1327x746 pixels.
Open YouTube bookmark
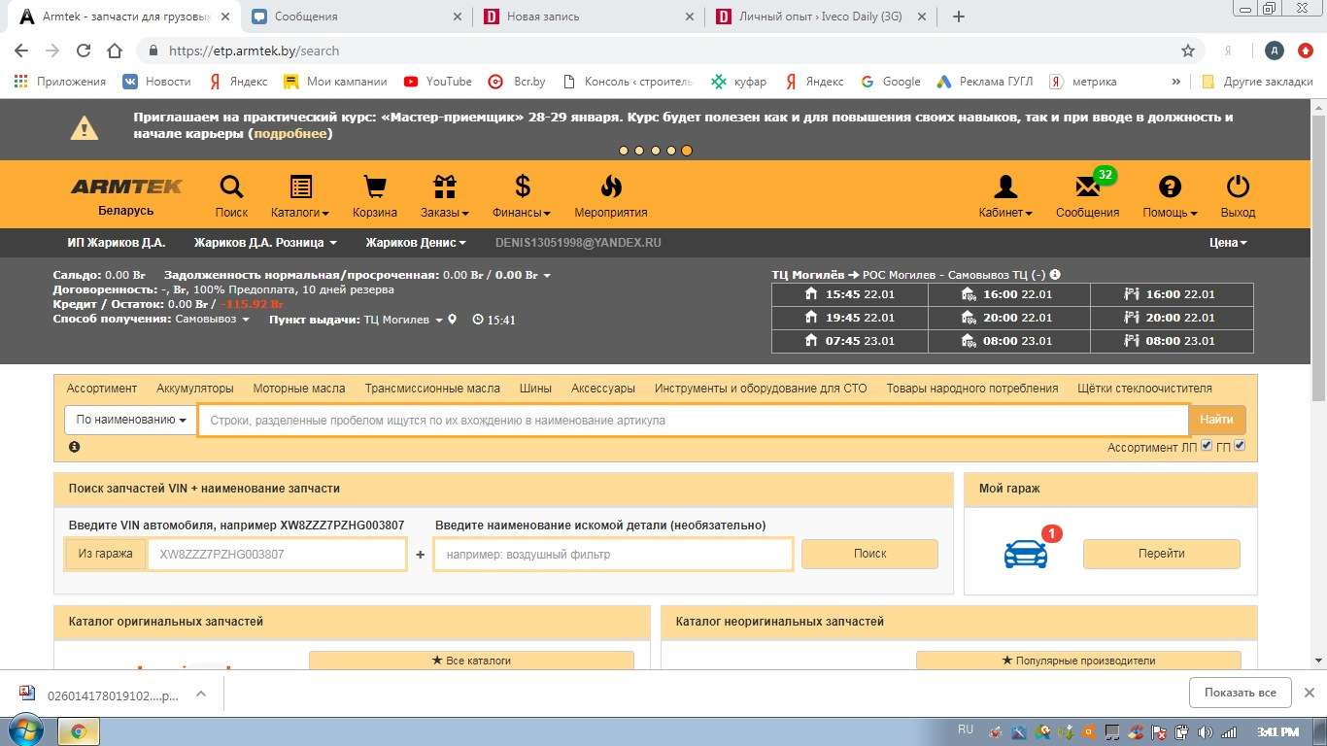(x=438, y=82)
